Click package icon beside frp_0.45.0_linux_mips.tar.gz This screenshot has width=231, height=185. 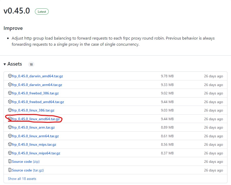tap(10, 144)
